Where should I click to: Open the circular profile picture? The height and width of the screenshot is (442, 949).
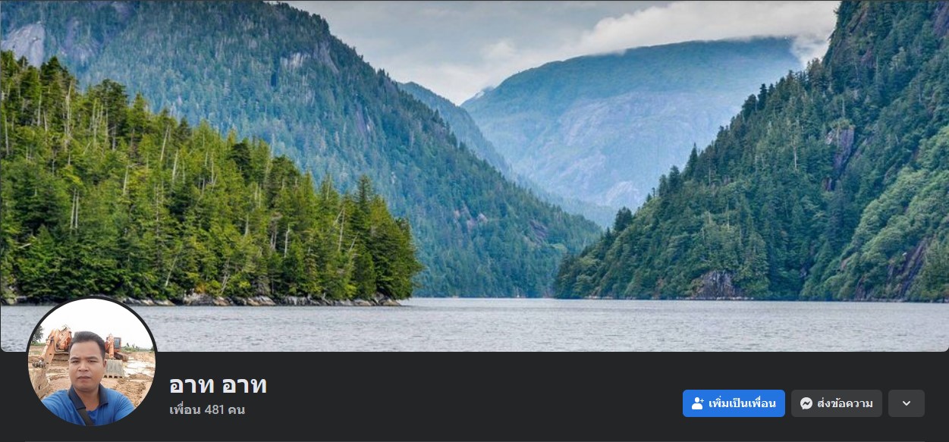pyautogui.click(x=92, y=362)
